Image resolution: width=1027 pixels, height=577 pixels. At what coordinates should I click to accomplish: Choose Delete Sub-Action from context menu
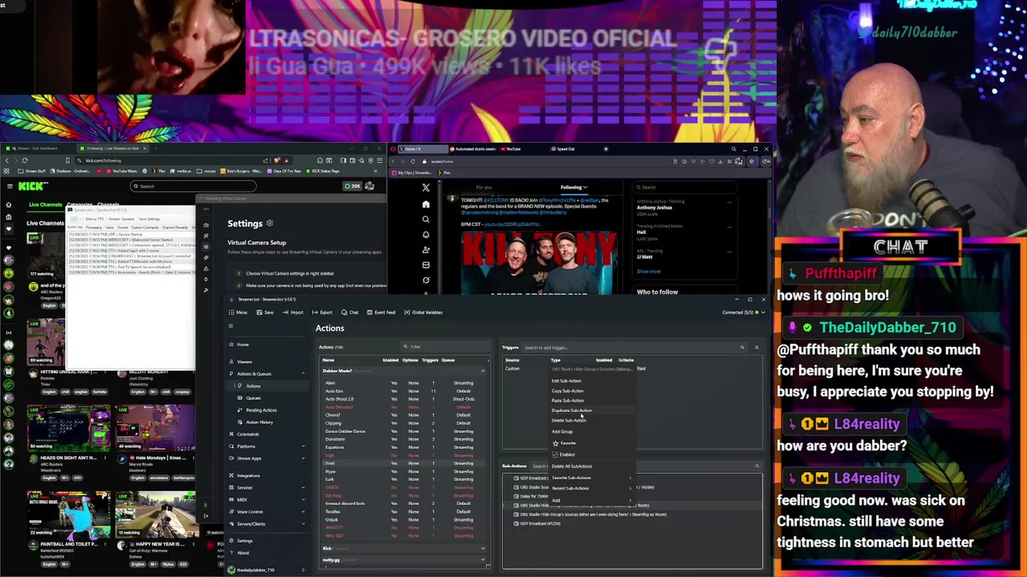568,420
